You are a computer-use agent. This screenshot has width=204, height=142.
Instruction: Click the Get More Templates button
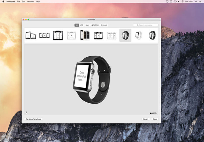[33, 119]
